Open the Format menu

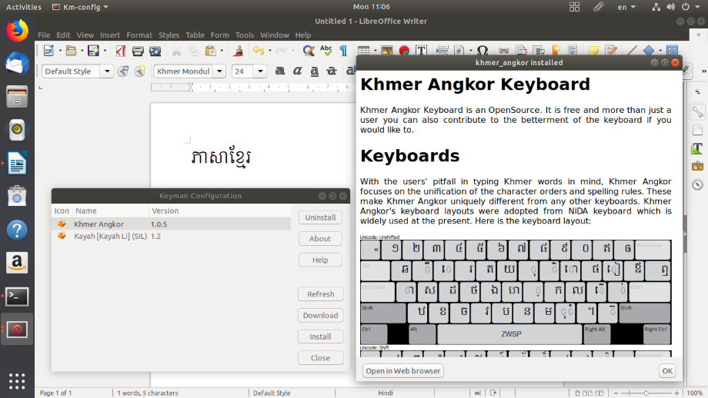click(139, 35)
